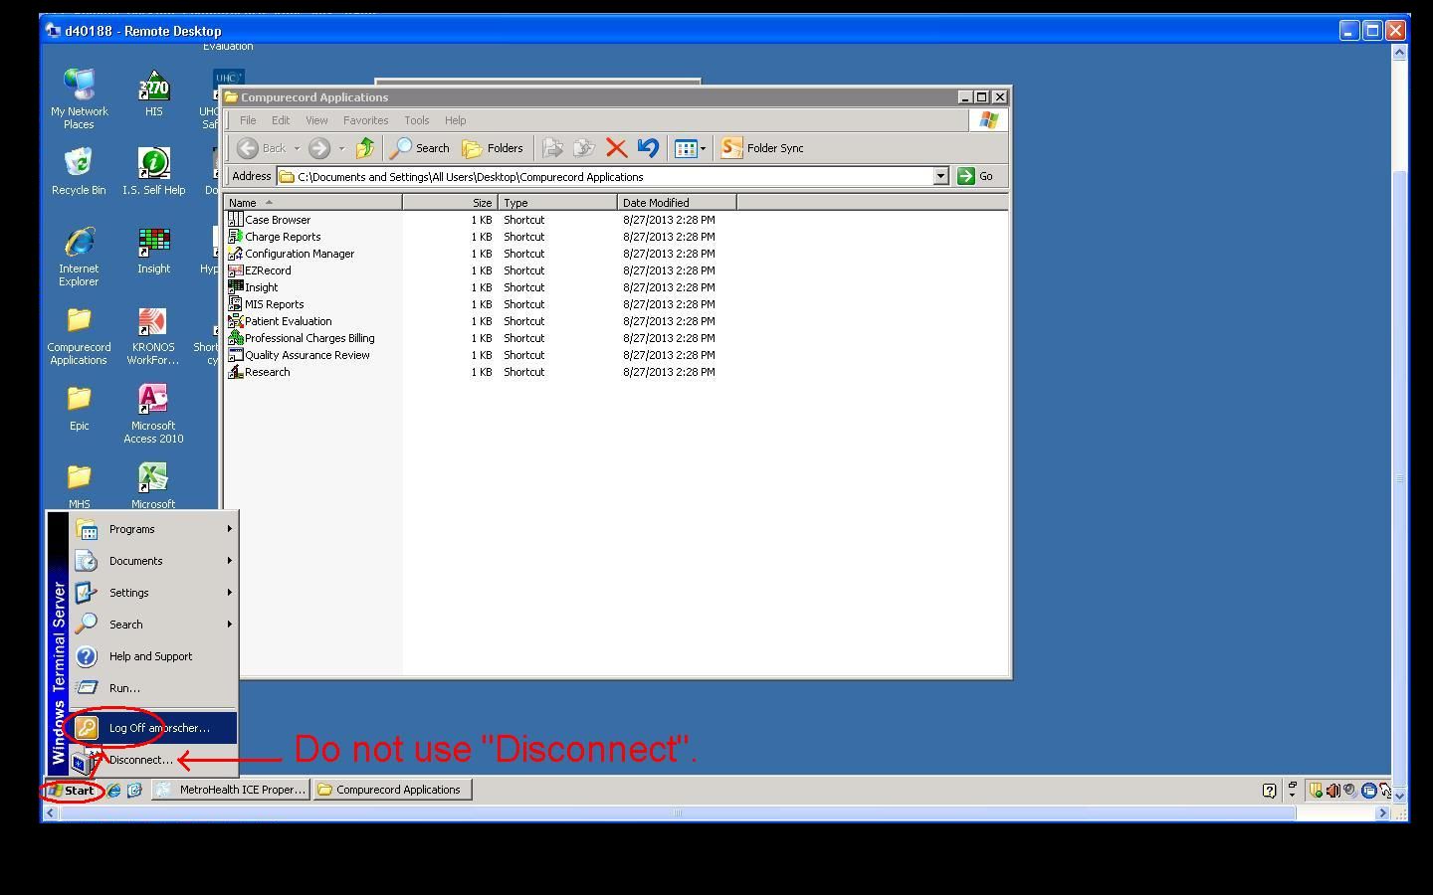Viewport: 1433px width, 895px height.
Task: Open the HIS desktop icon
Action: coord(153,92)
